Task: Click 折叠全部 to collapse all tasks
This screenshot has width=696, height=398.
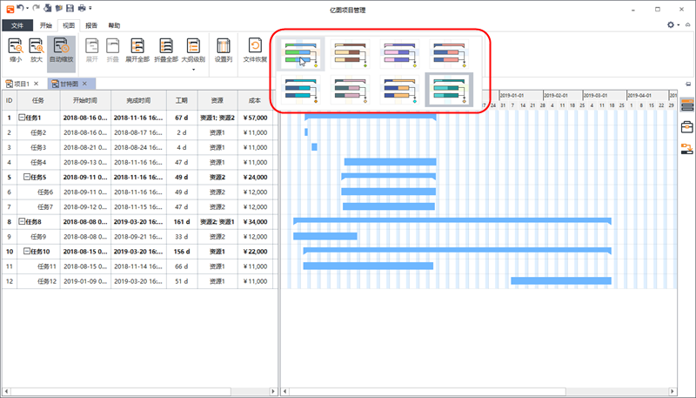Action: point(165,50)
